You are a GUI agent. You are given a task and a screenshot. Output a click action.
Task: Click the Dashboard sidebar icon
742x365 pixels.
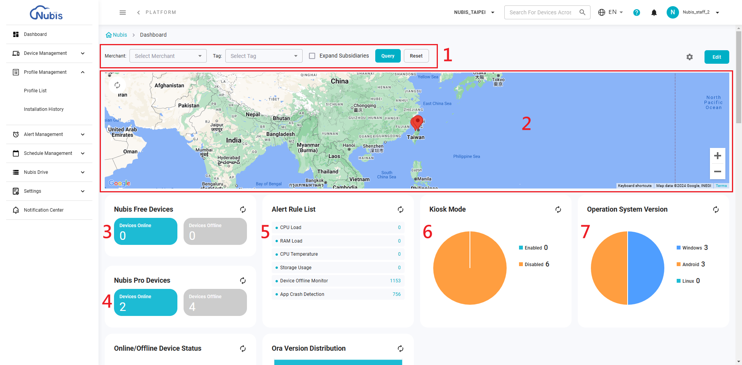click(16, 34)
